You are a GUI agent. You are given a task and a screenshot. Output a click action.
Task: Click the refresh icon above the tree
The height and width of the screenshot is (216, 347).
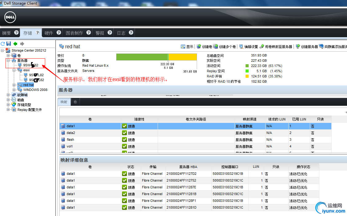click(x=3, y=44)
